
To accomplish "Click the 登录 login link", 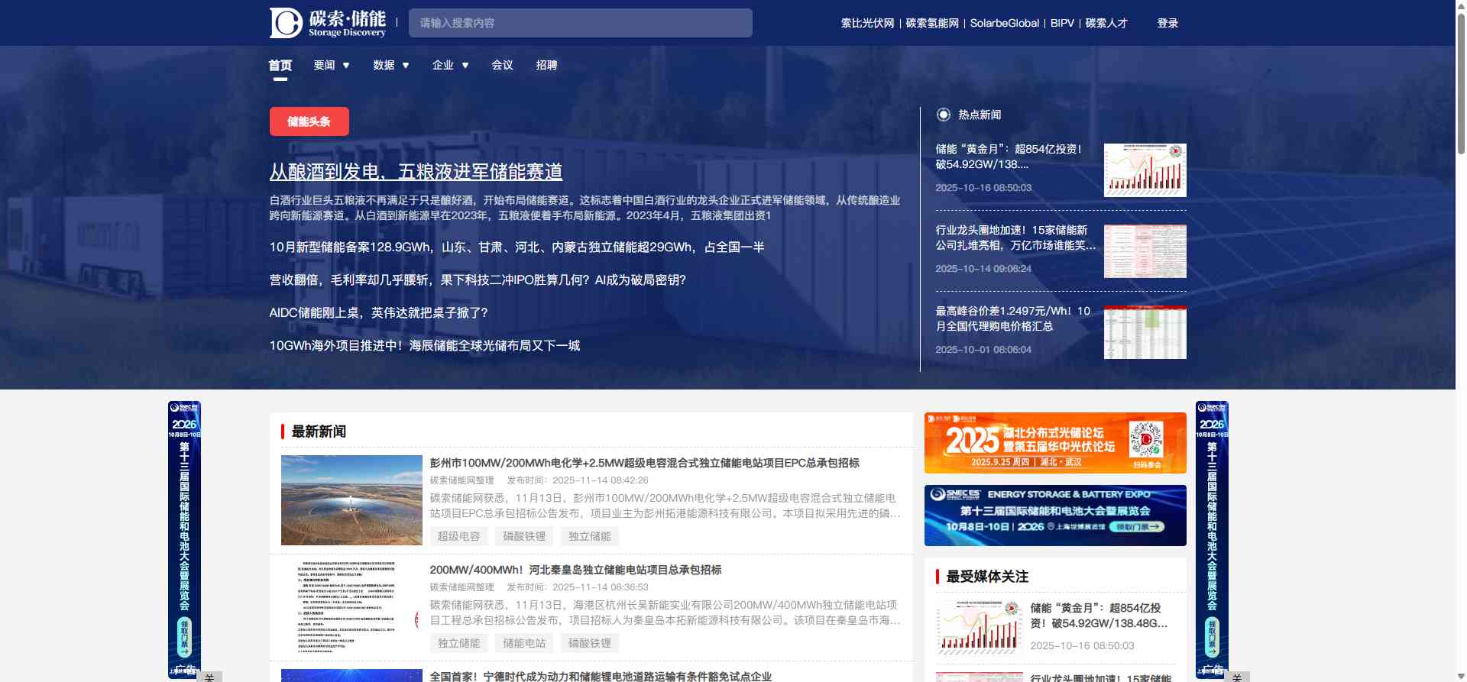I will [1167, 24].
